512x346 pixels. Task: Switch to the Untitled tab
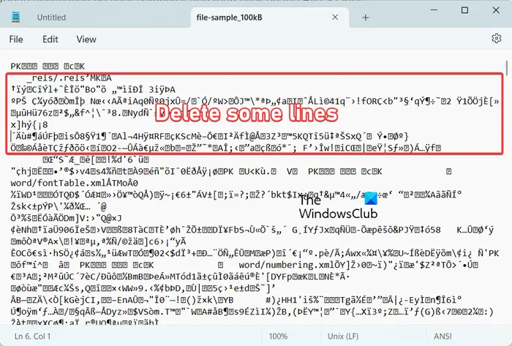51,18
